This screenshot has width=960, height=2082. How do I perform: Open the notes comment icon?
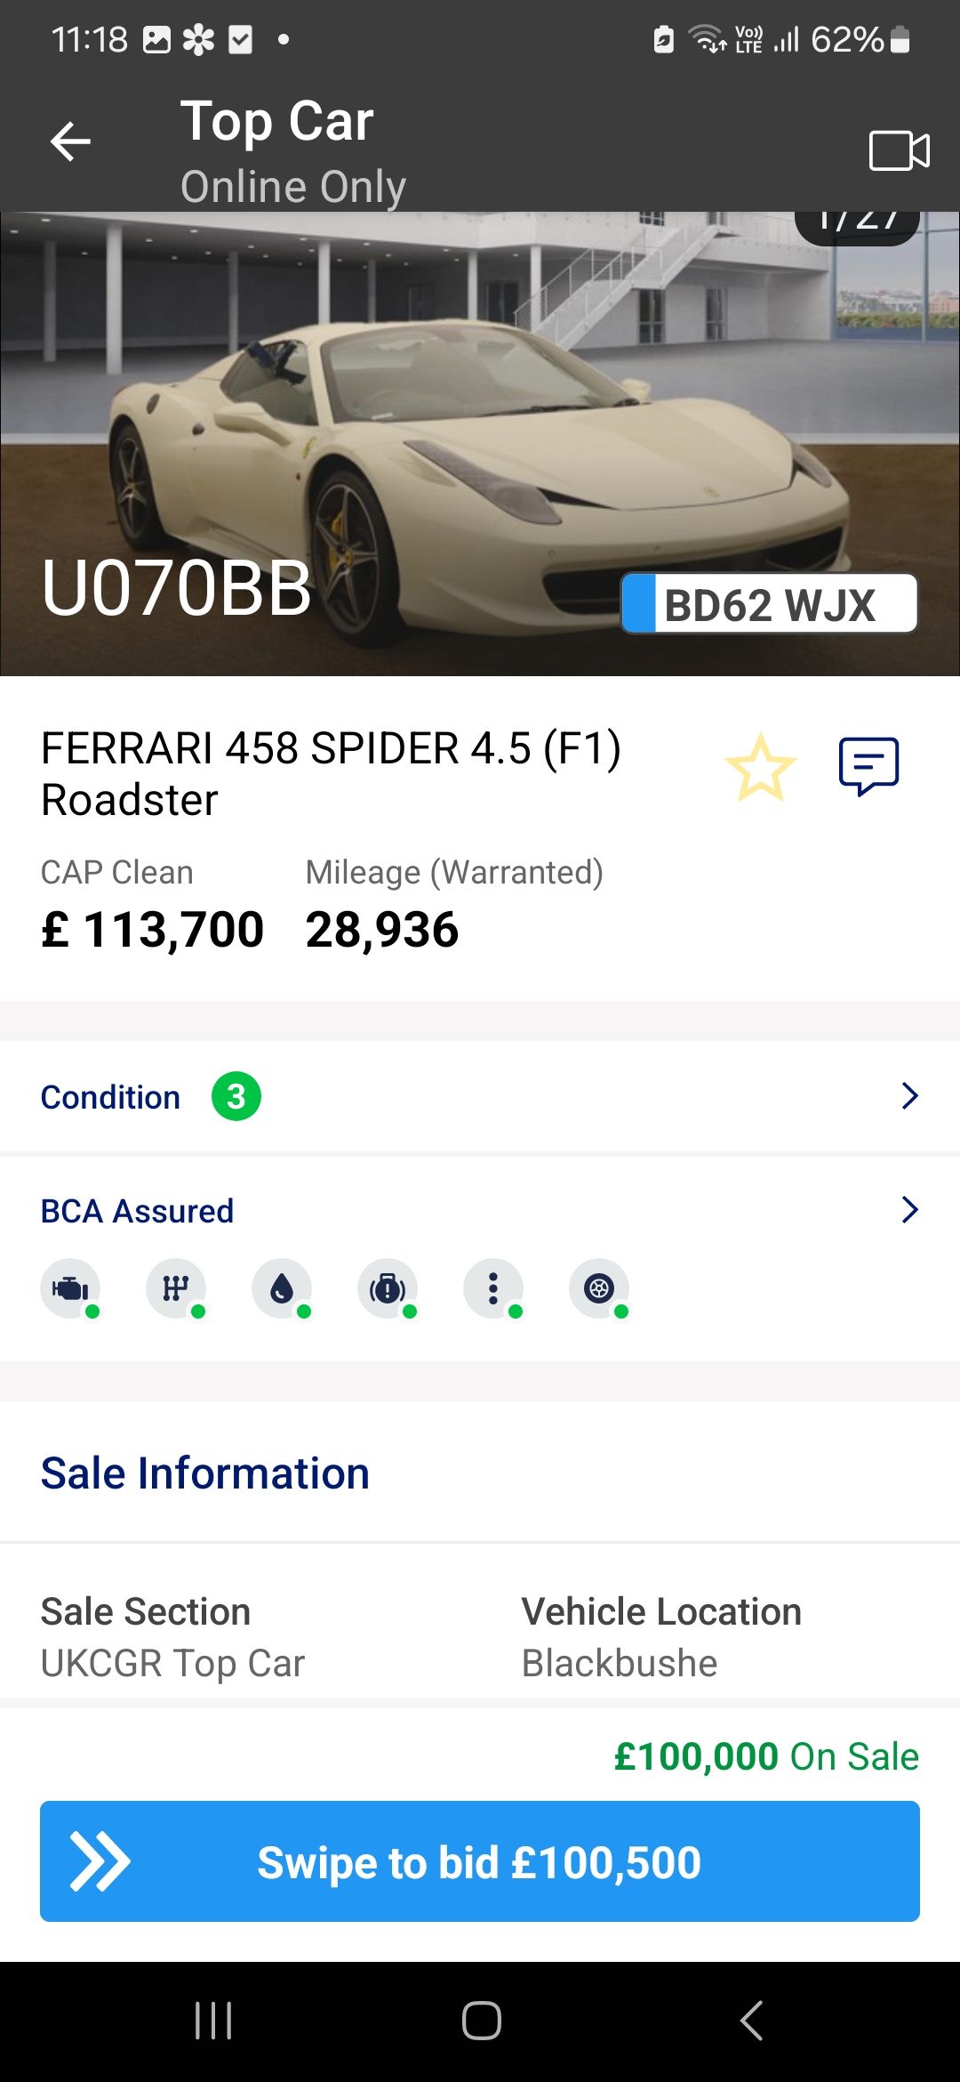868,766
